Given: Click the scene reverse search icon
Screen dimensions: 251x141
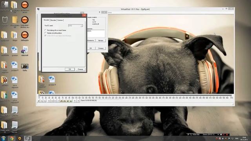Looking at the screenshot, I should pos(68,101).
